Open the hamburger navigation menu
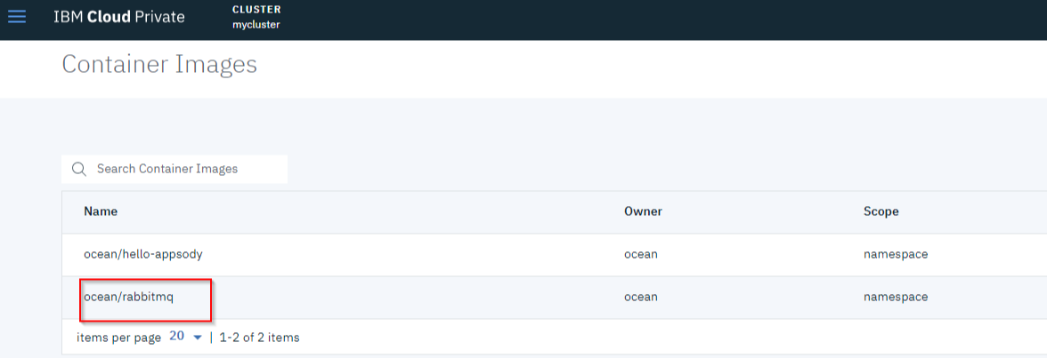Viewport: 1047px width, 358px height. [17, 17]
